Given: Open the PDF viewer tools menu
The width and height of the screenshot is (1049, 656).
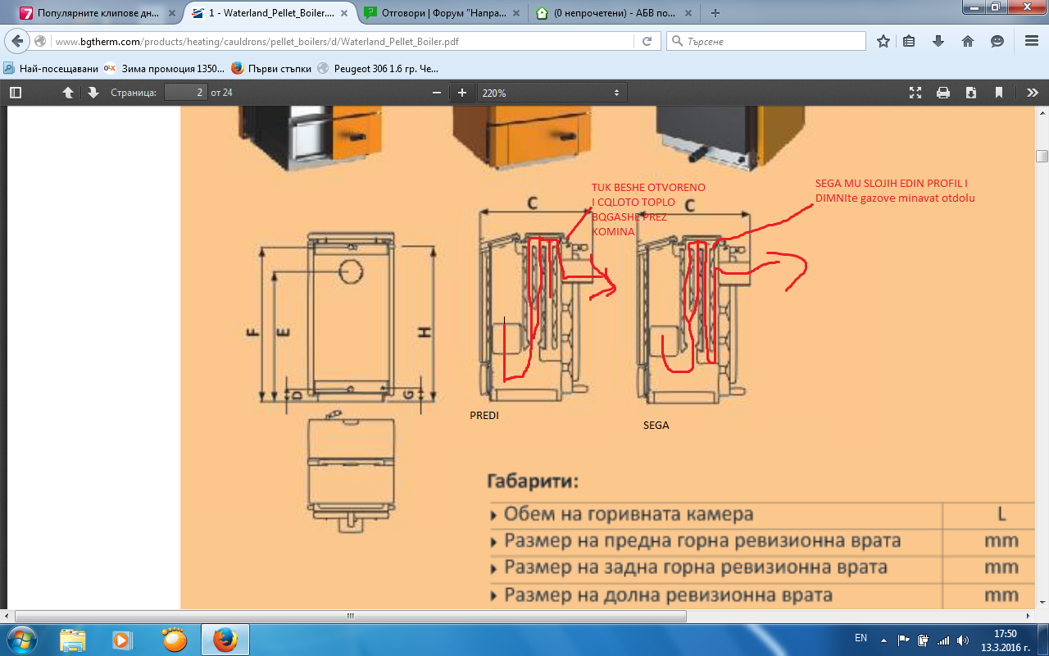Looking at the screenshot, I should pyautogui.click(x=1032, y=93).
